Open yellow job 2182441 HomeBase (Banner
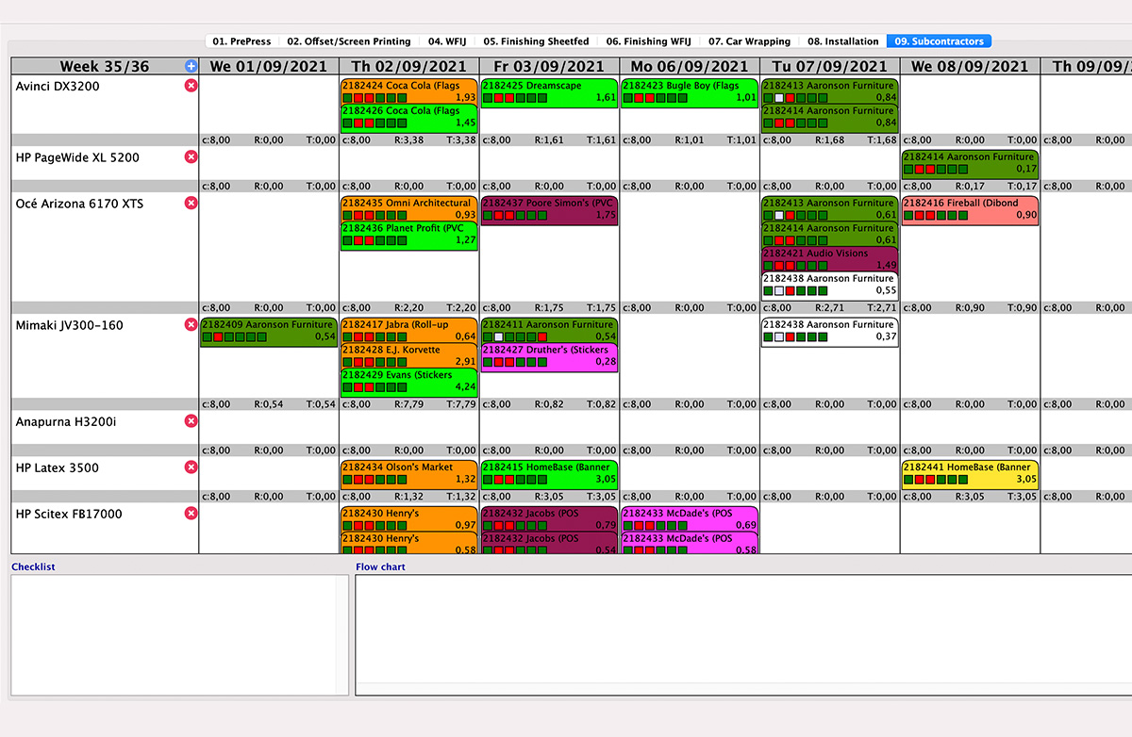 coord(970,473)
